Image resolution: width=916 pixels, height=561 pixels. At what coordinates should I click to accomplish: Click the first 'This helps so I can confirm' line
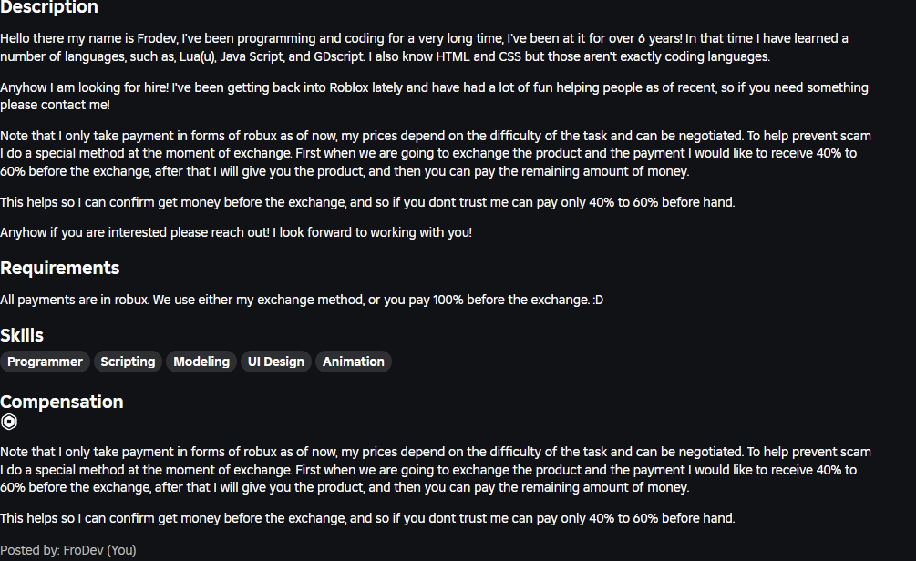coord(367,202)
